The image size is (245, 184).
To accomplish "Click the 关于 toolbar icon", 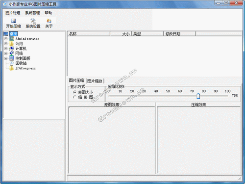I will pos(49,21).
